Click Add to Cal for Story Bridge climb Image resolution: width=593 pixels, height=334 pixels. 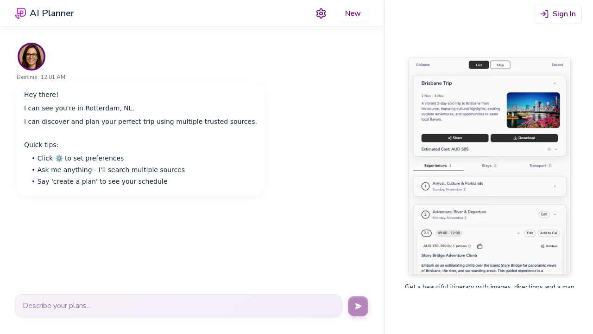click(549, 233)
